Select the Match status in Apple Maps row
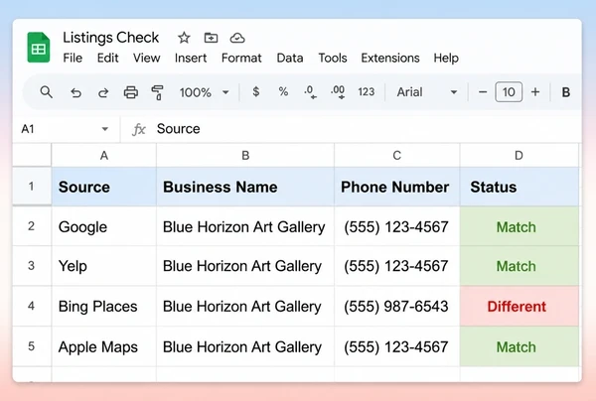Screen dimensions: 596x401 point(520,346)
